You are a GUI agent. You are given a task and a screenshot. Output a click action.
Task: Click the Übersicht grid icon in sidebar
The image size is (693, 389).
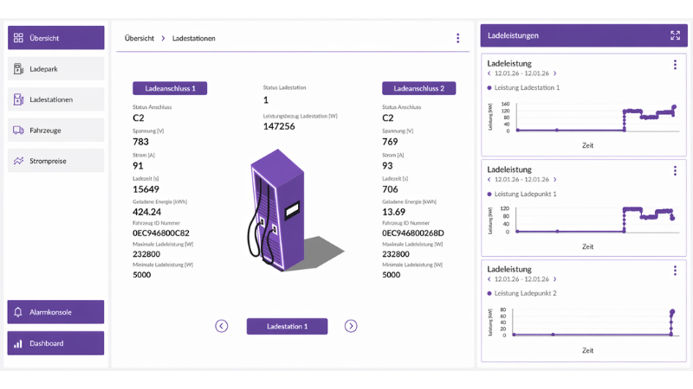tap(18, 38)
